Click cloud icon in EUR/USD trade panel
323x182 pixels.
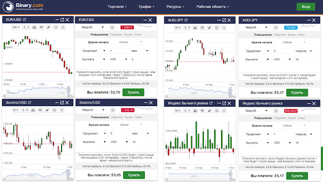coord(112,27)
